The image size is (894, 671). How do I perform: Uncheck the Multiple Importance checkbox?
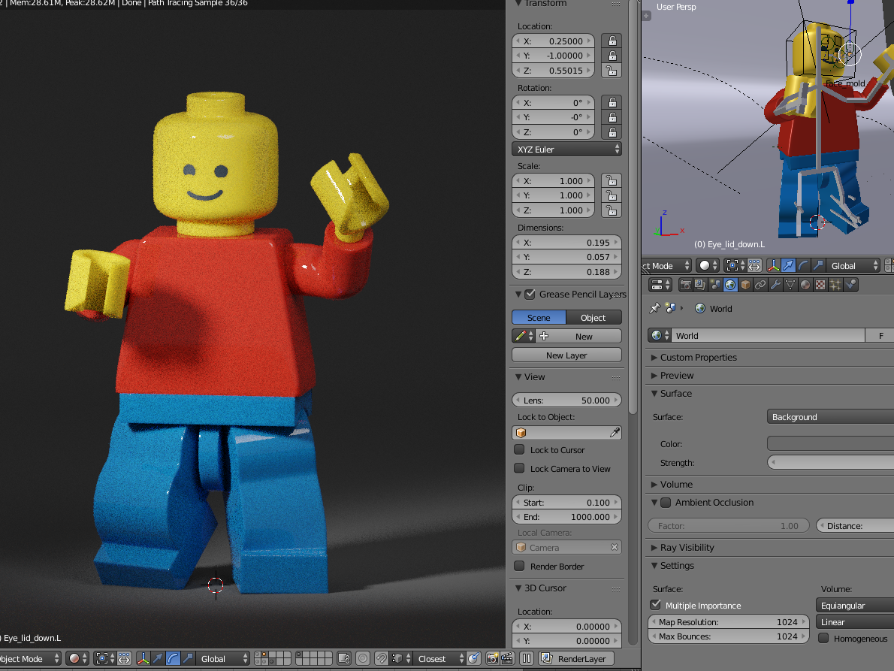tap(656, 605)
